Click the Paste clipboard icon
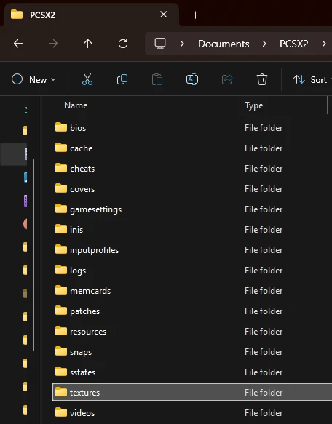The width and height of the screenshot is (332, 424). coord(157,79)
